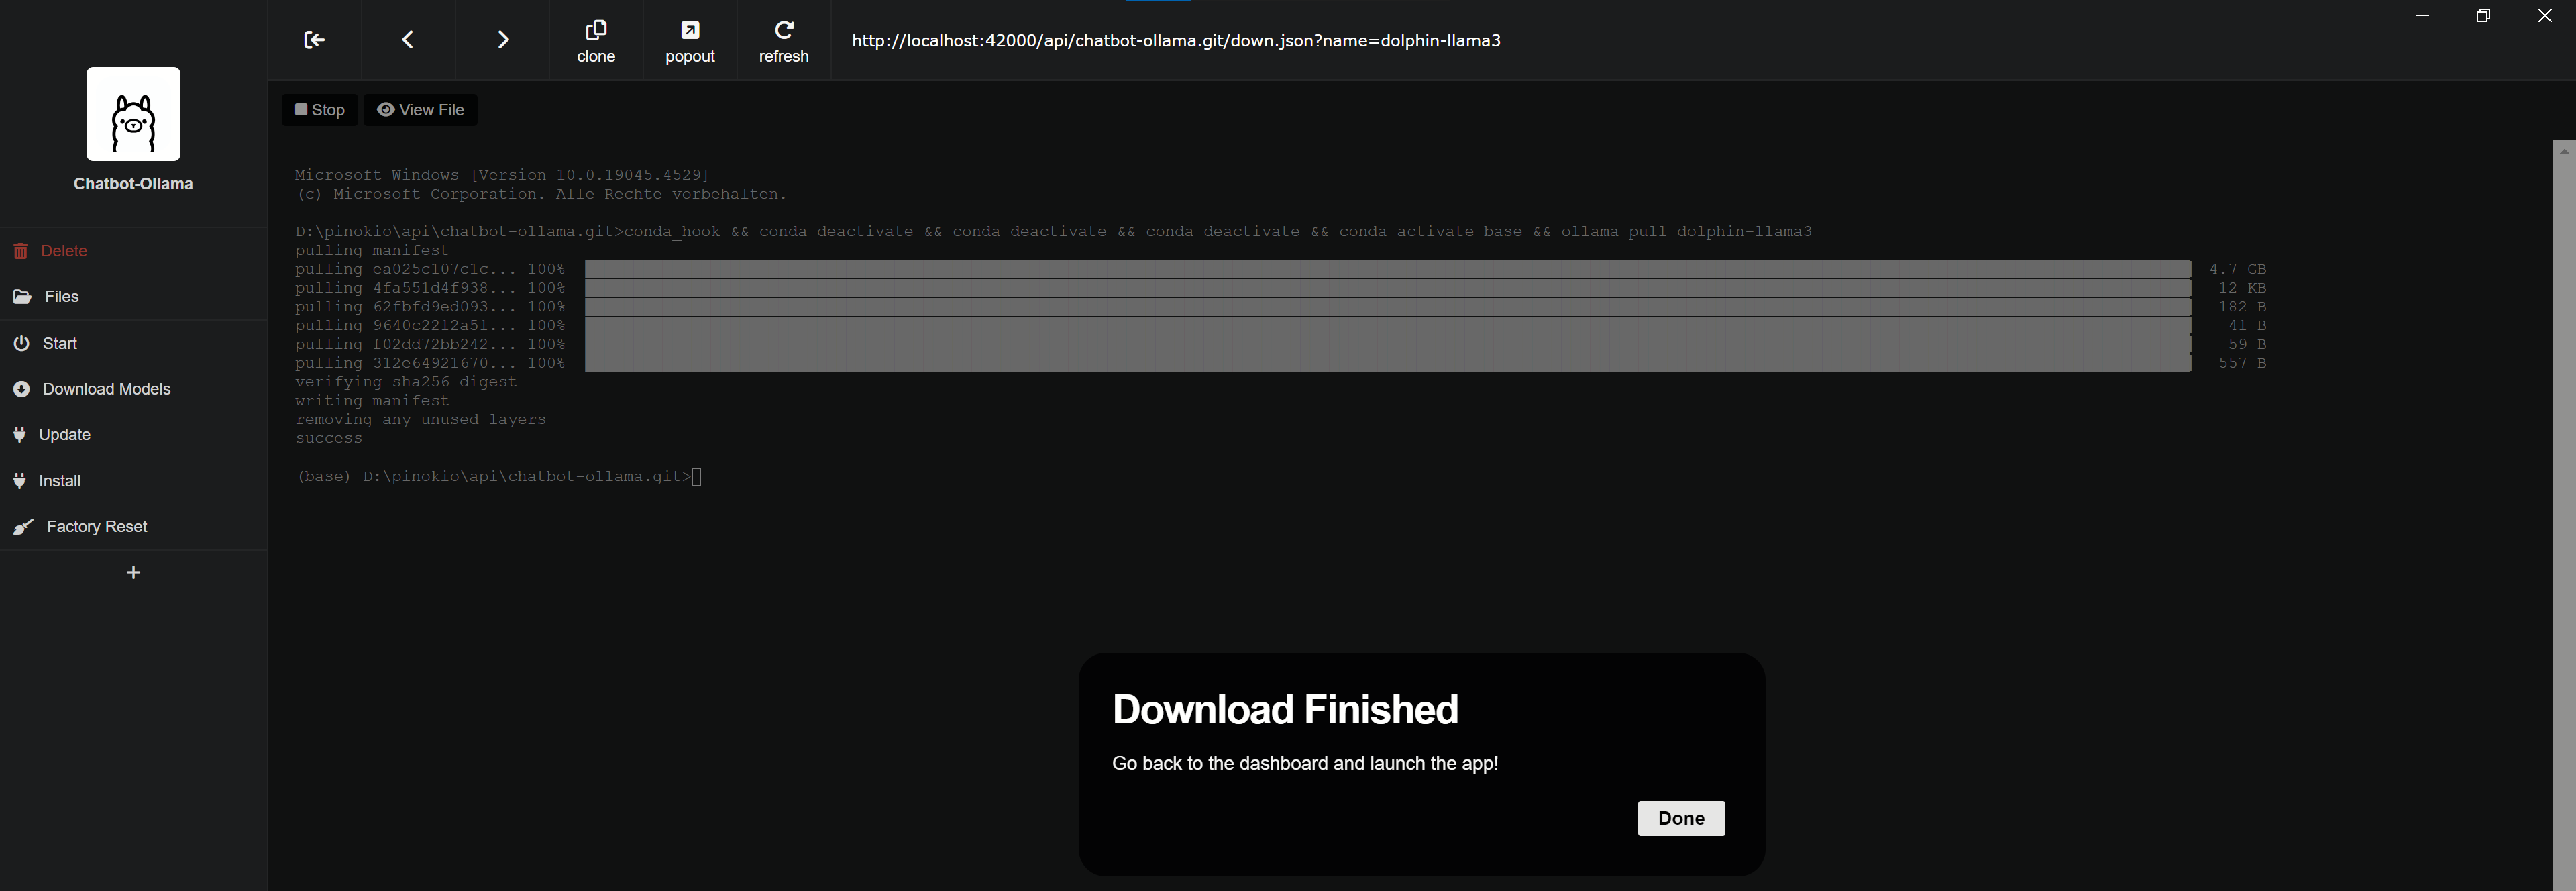Clone the current tab
The height and width of the screenshot is (891, 2576).
(596, 41)
